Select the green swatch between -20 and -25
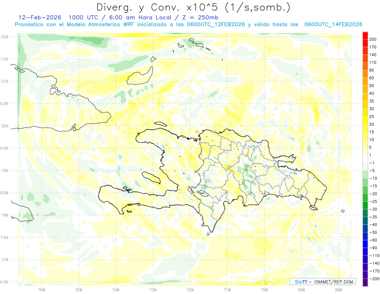Screen dimensions: 380x294 (x=365, y=198)
